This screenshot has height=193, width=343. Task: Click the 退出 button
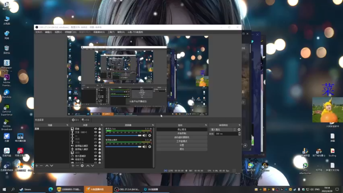point(182,149)
